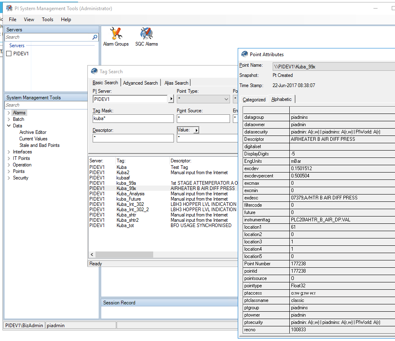Click the Descriptor input field
The width and height of the screenshot is (395, 341).
pyautogui.click(x=133, y=138)
